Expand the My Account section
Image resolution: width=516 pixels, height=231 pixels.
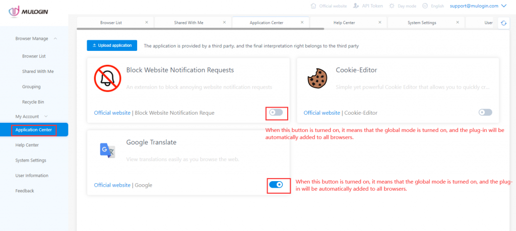point(32,116)
